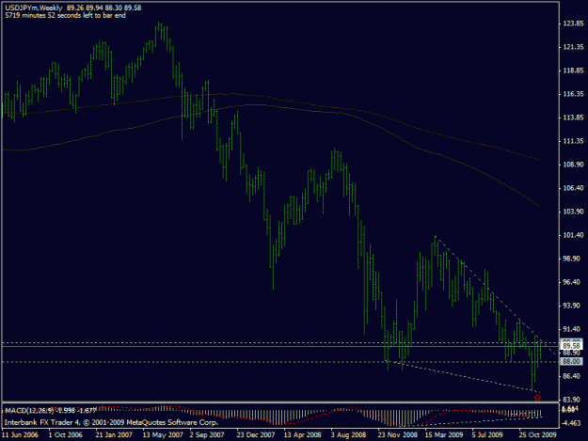The image size is (588, 441).
Task: Click the 106.40 price axis label
Action: pyautogui.click(x=573, y=188)
